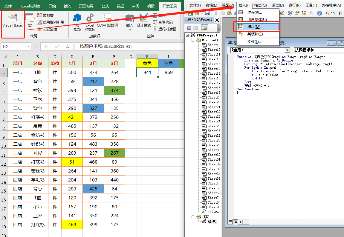Collapse the 模块 folder node
344x237 pixels.
tap(193, 217)
